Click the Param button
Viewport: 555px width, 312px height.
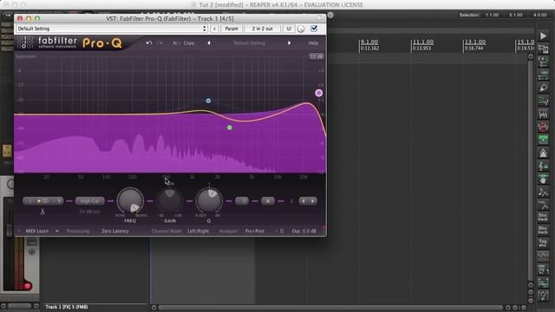point(232,29)
